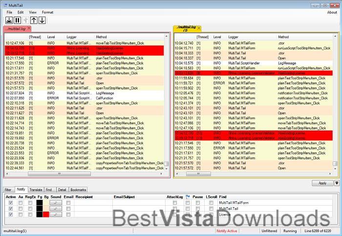This screenshot has width=342, height=236.
Task: Click the Apply button
Action: (x=322, y=183)
